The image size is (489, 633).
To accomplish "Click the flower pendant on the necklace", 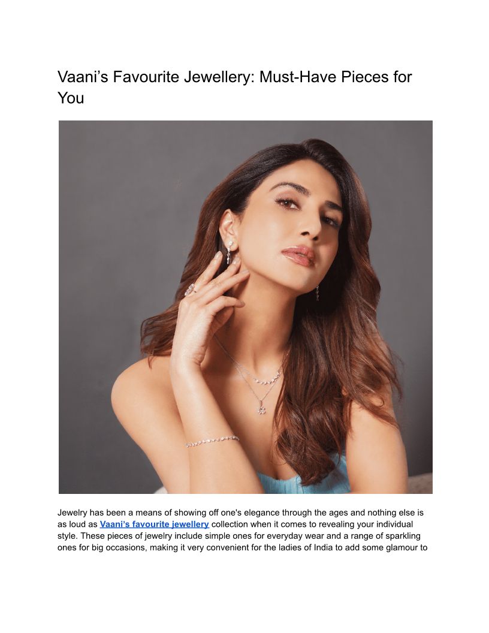I will (261, 410).
